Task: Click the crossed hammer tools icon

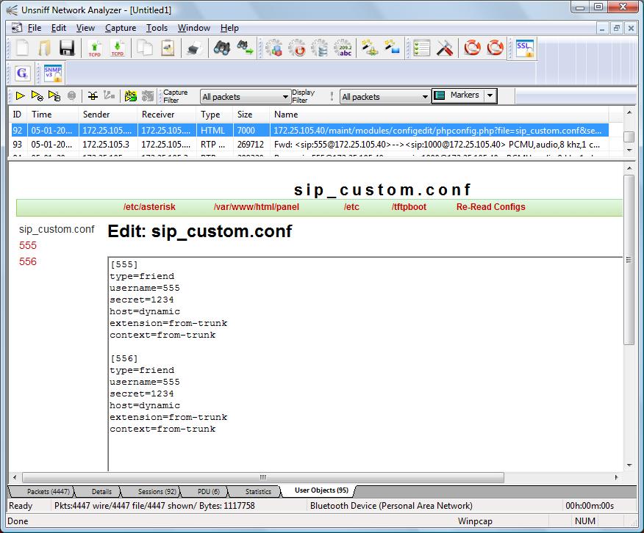Action: click(445, 48)
